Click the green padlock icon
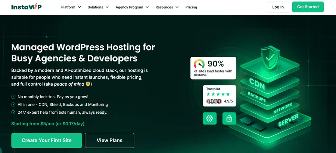 [x=229, y=118]
